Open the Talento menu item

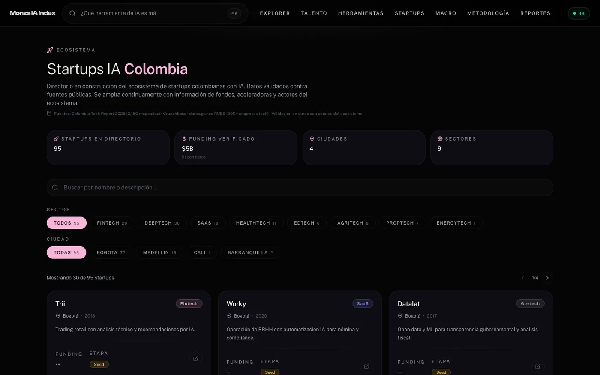[314, 13]
